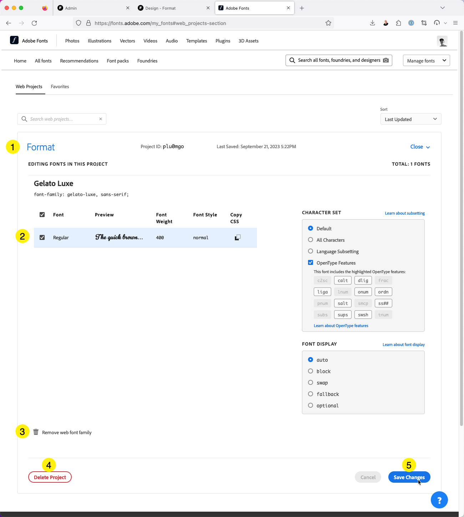This screenshot has width=464, height=517.
Task: Click the Save Changes button
Action: click(x=409, y=477)
